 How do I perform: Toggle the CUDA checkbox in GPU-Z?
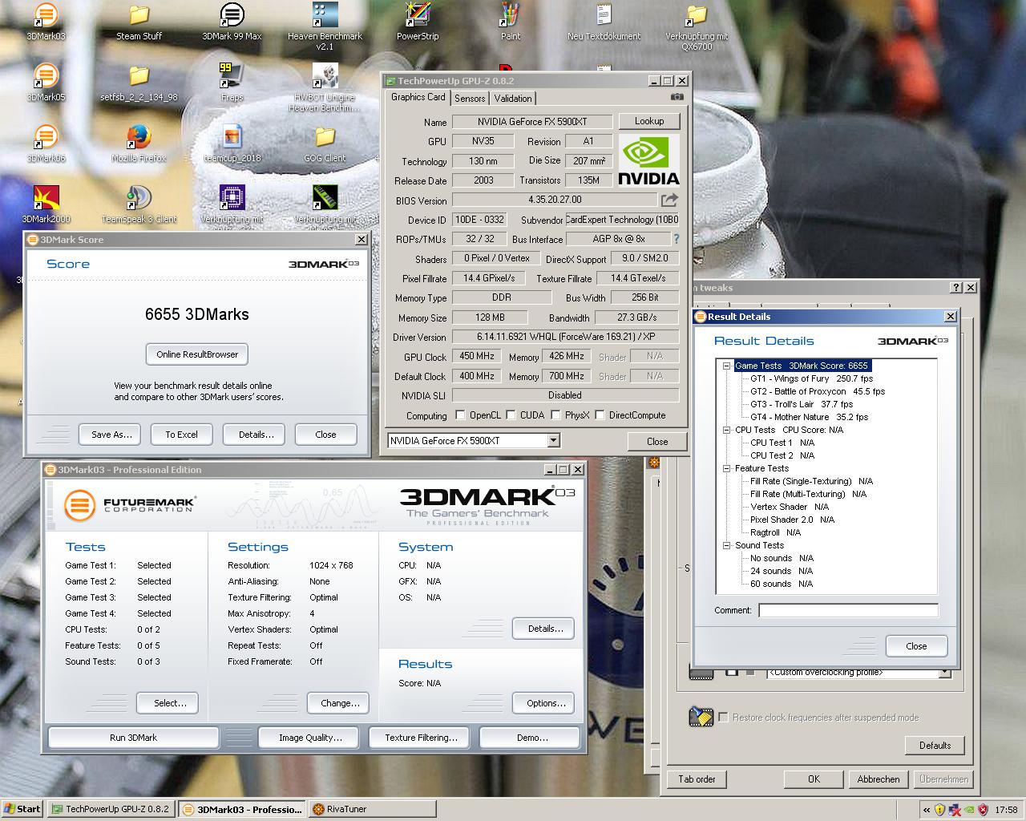510,415
